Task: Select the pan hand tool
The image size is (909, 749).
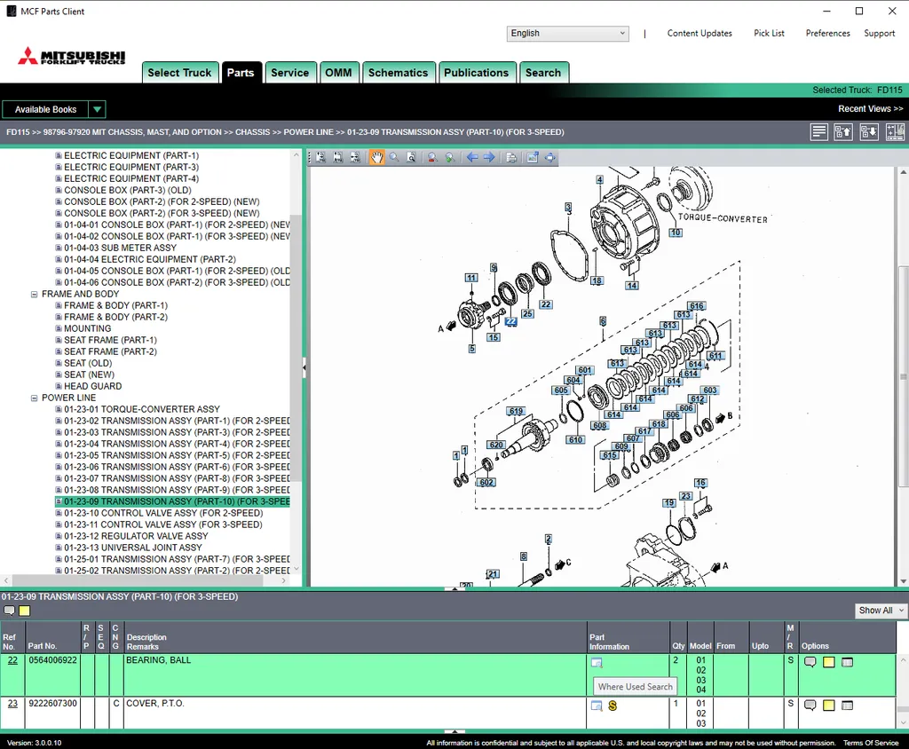Action: pyautogui.click(x=376, y=157)
